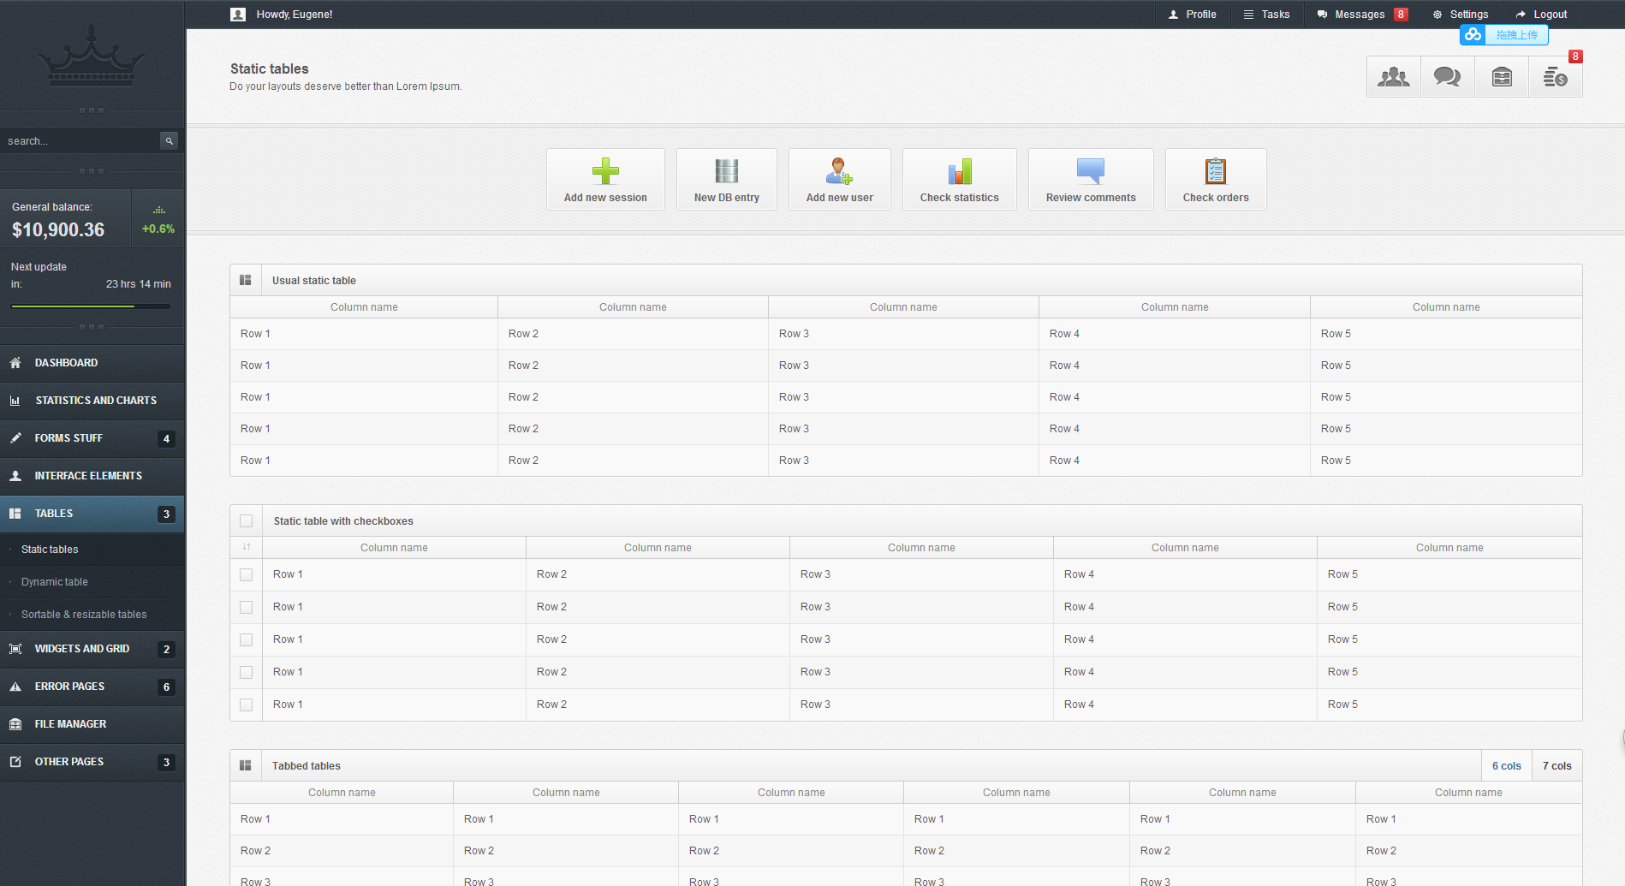Collapse the Tables sidebar menu
Image resolution: width=1625 pixels, height=886 pixels.
click(92, 514)
